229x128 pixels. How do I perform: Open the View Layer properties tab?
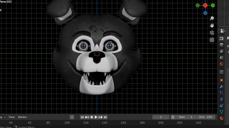point(222,51)
